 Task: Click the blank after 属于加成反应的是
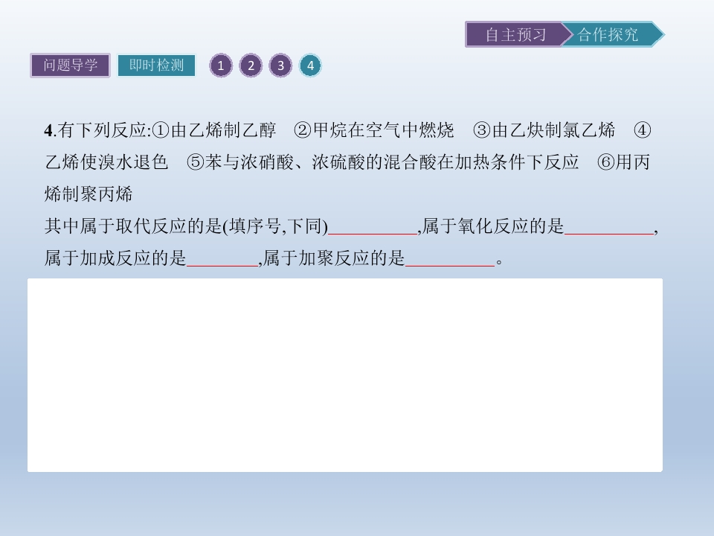(x=222, y=258)
